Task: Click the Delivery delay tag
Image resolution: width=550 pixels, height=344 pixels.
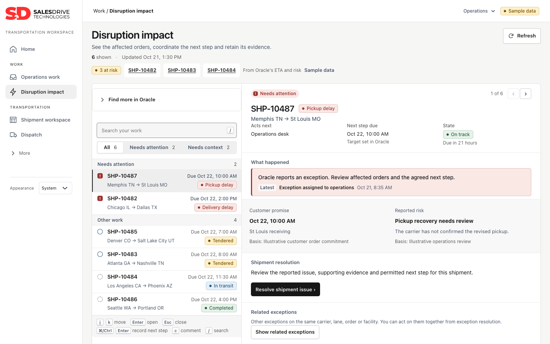Action: tap(215, 208)
